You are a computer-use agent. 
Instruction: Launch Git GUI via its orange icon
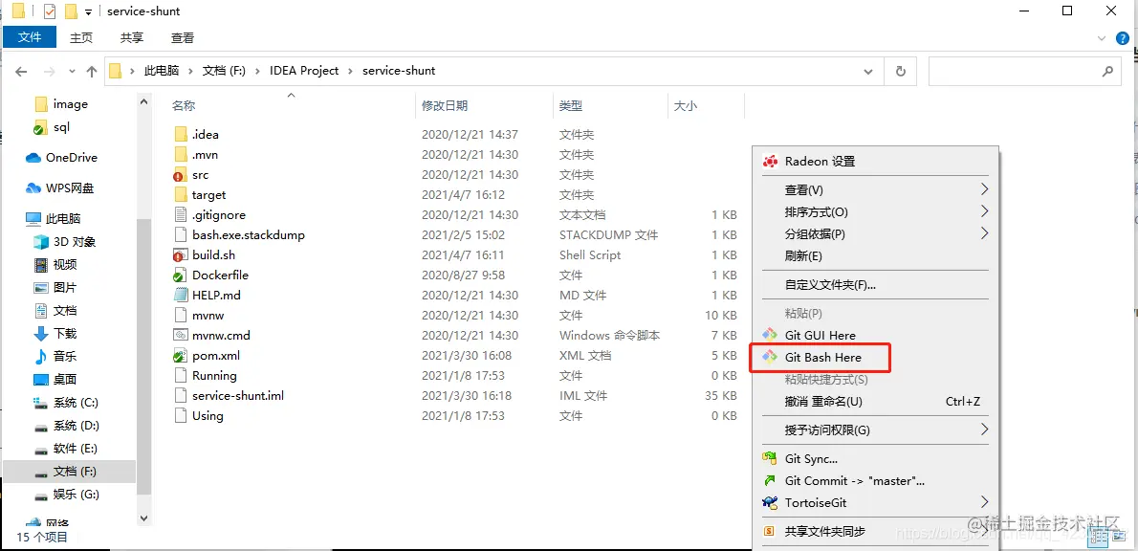(x=768, y=335)
